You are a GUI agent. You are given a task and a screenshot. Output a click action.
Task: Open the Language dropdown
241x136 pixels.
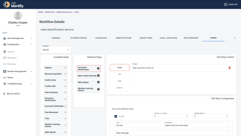56,50
